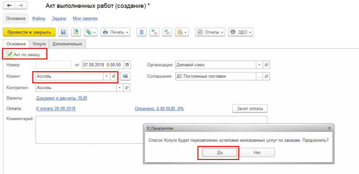This screenshot has height=174, width=359.
Task: Open calendar picker next to date field
Action: pyautogui.click(x=127, y=65)
